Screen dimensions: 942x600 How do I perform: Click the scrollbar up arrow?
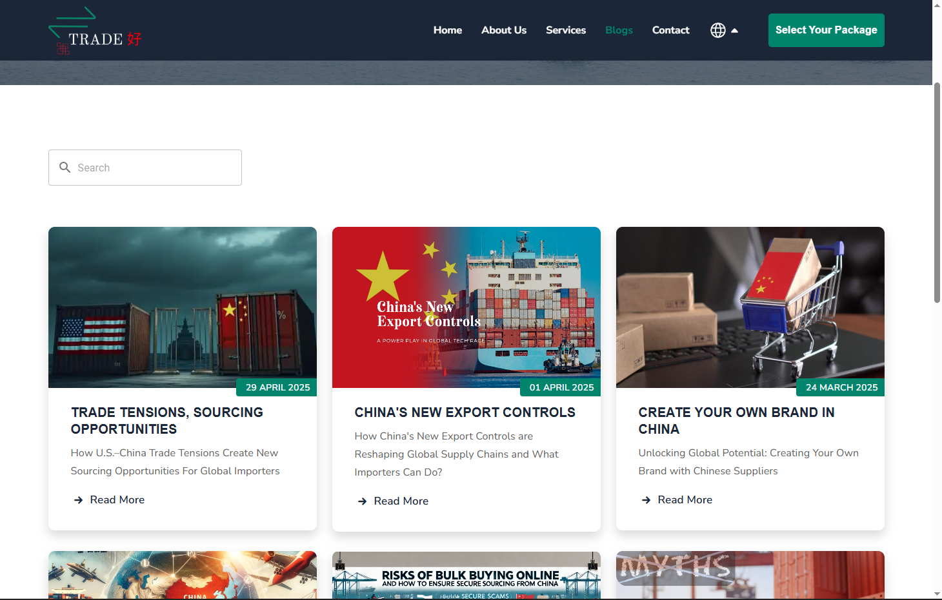pyautogui.click(x=937, y=5)
